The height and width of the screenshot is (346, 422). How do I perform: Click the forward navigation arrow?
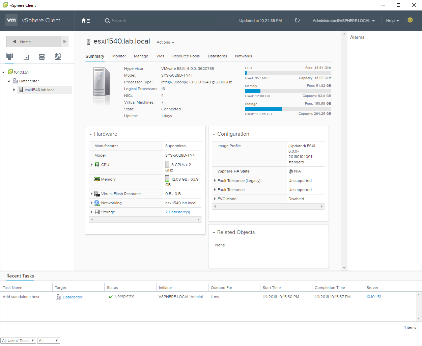65,42
